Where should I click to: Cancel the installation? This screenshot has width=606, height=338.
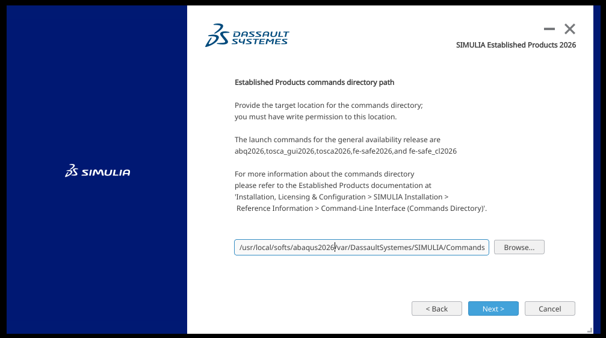(x=549, y=308)
